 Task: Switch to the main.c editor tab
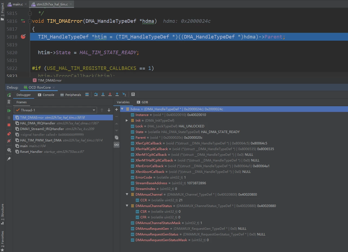coord(15,4)
